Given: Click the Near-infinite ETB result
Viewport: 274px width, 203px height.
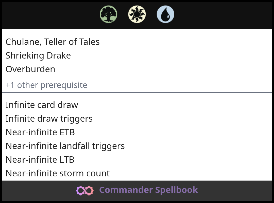Looking at the screenshot, I should (40, 132).
